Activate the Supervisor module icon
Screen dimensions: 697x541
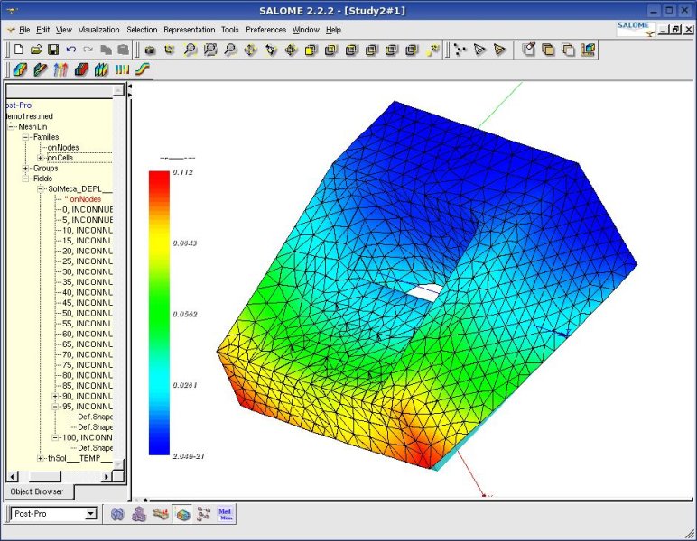[203, 514]
